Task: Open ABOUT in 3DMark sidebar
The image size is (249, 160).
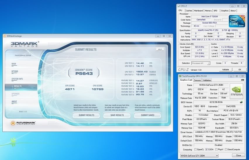Action: point(14,101)
